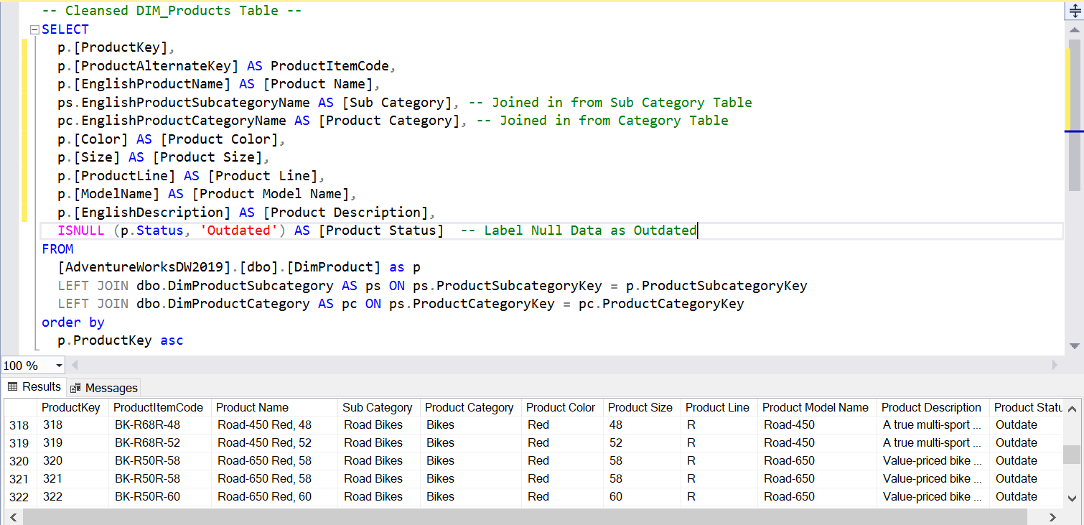Click the cell Road-650 Red, 60

click(274, 497)
